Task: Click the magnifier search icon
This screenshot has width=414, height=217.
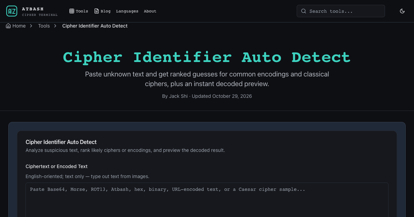Action: pos(304,11)
